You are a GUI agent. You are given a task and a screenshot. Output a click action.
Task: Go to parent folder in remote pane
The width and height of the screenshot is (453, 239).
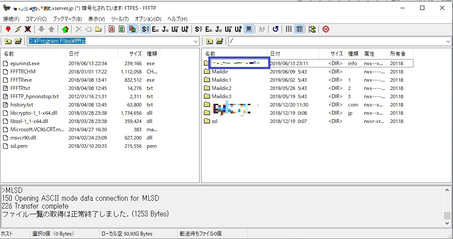pos(210,41)
